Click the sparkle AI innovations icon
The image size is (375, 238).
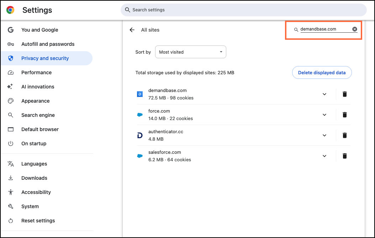(x=10, y=87)
